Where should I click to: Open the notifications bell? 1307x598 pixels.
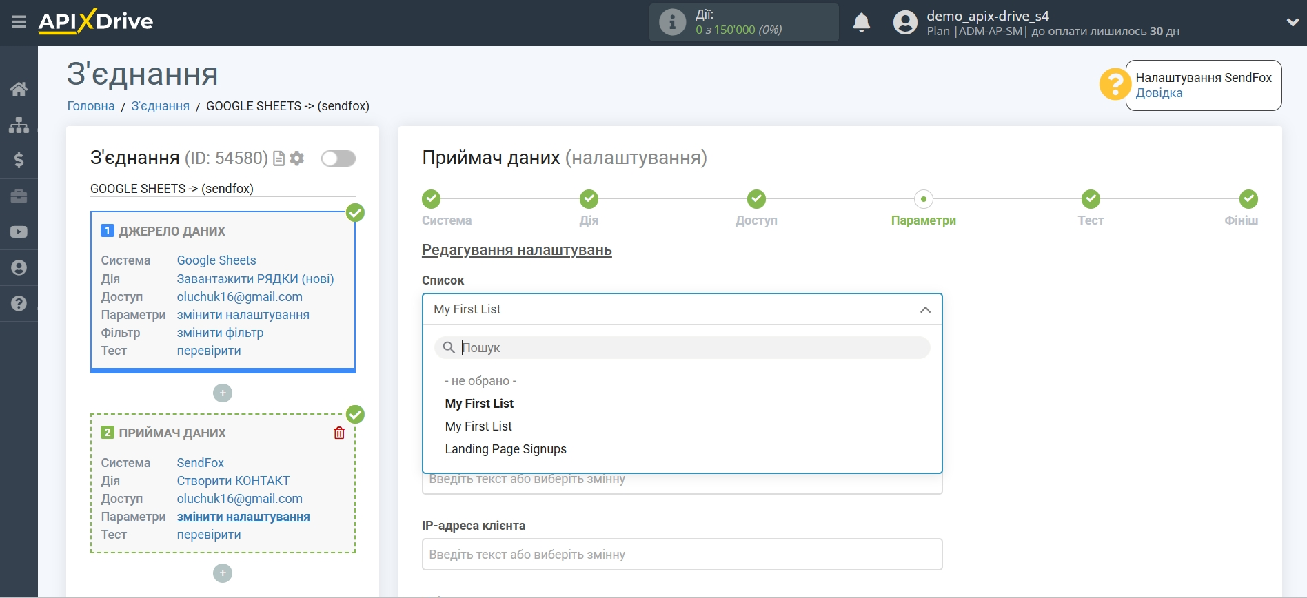pos(862,23)
